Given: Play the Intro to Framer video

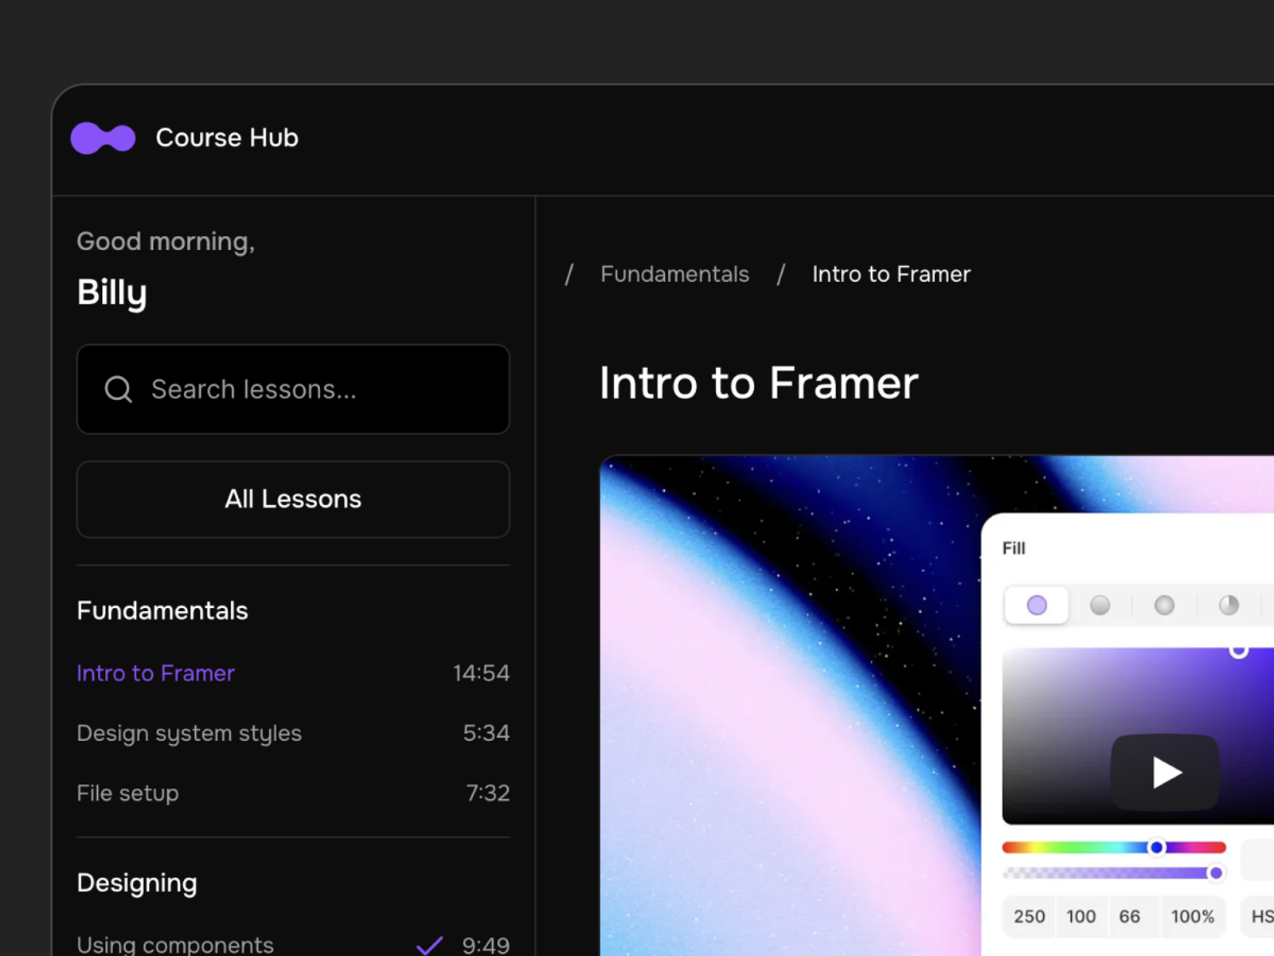Looking at the screenshot, I should pyautogui.click(x=1165, y=772).
